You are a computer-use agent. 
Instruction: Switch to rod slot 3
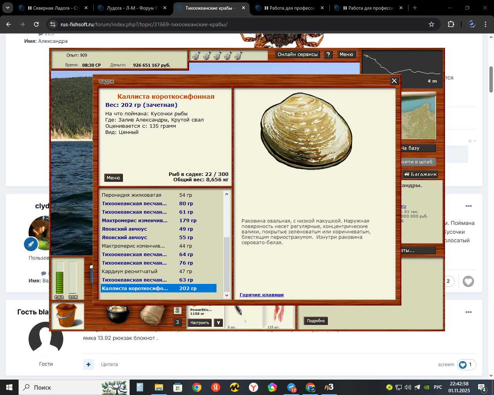pyautogui.click(x=177, y=322)
